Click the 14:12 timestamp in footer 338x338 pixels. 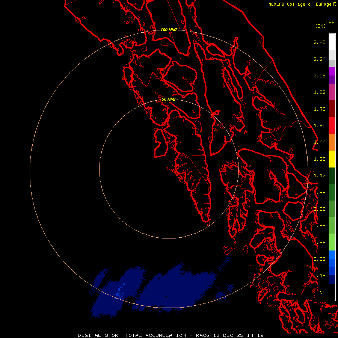pyautogui.click(x=255, y=335)
